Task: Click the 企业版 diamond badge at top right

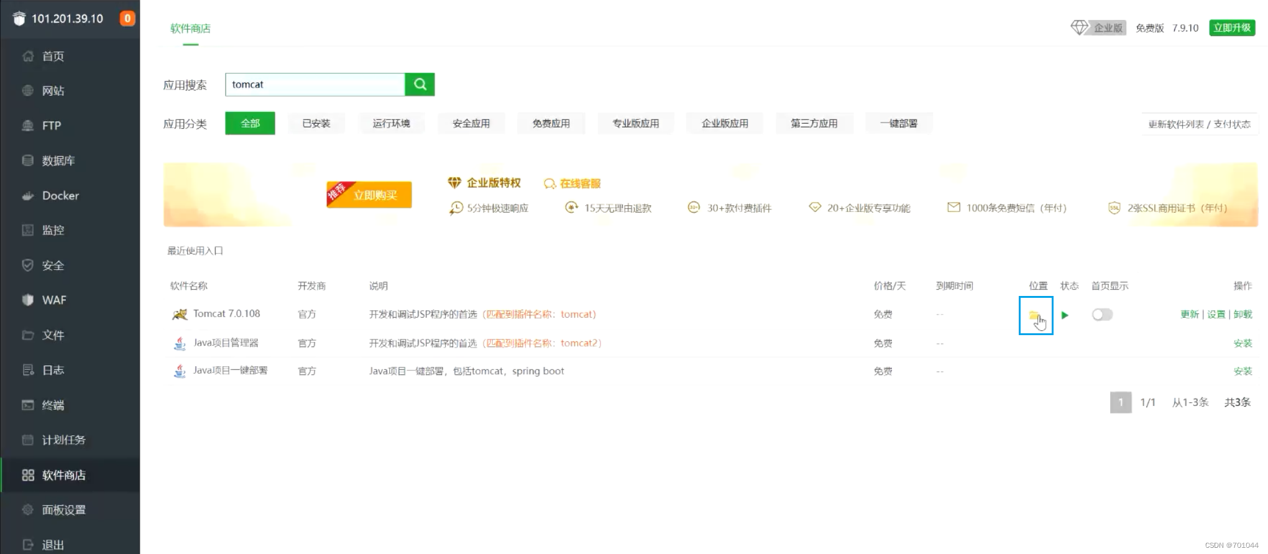Action: 1098,28
